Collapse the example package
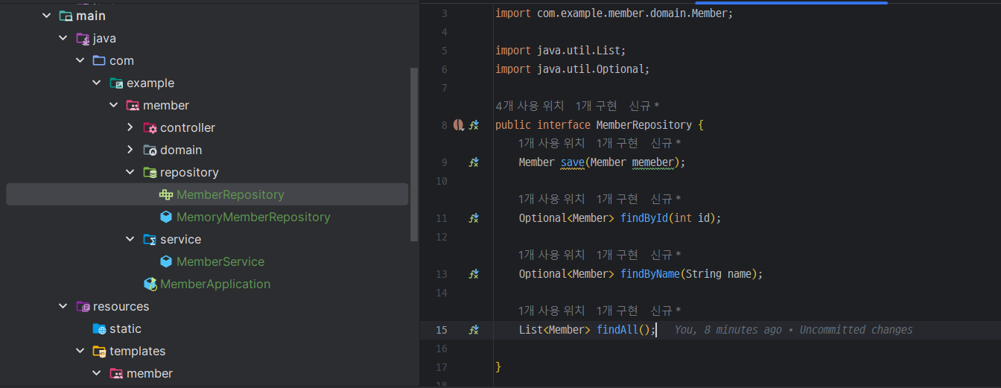1001x388 pixels. tap(97, 83)
